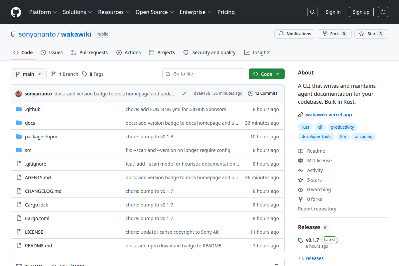This screenshot has width=399, height=266.
Task: Open the .github folder icon
Action: (x=19, y=109)
